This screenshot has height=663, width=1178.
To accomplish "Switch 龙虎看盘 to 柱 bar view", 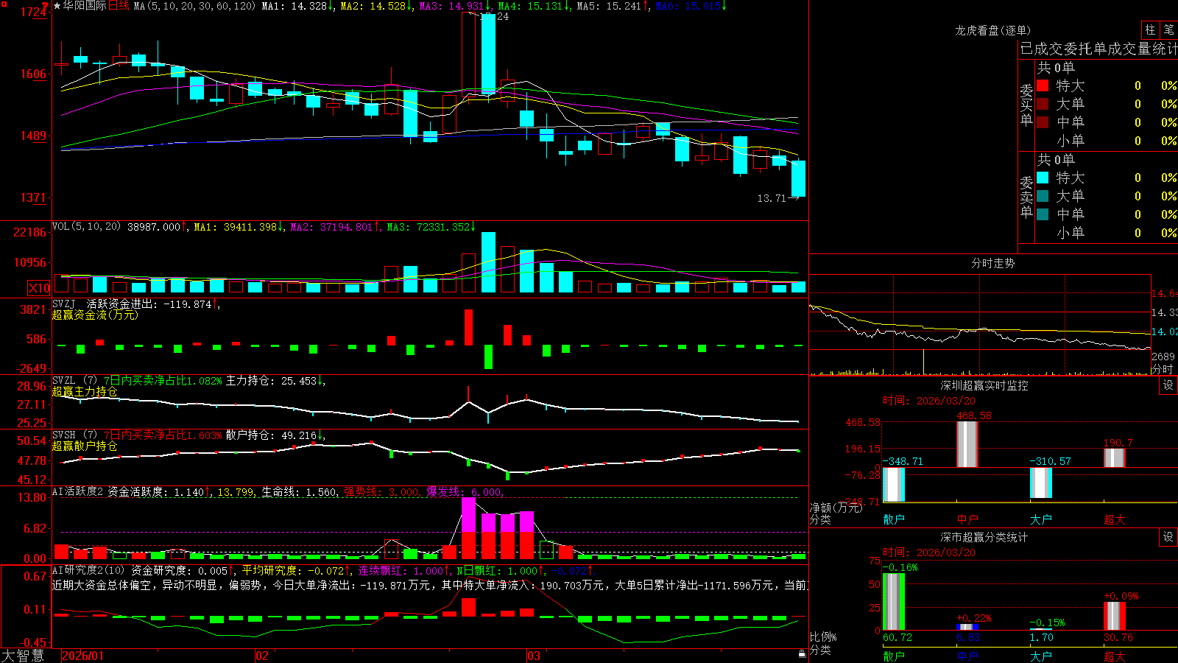I will tap(1150, 30).
